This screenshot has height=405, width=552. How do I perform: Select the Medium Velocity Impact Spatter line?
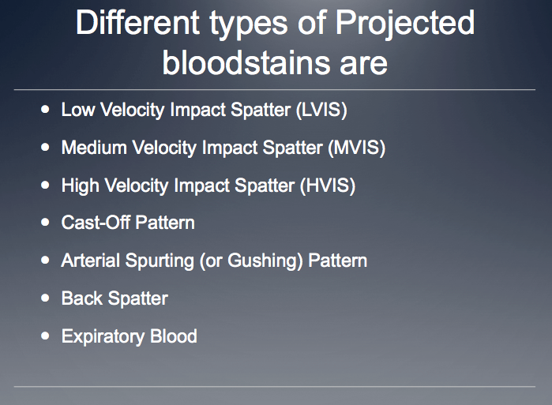click(x=223, y=148)
